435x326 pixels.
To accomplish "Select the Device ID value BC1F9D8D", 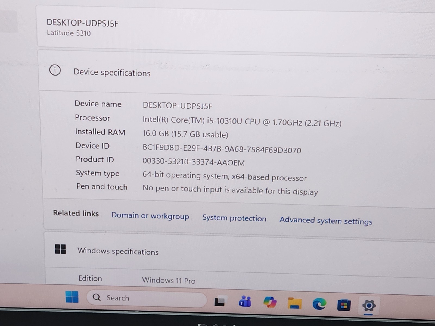I will (x=222, y=149).
